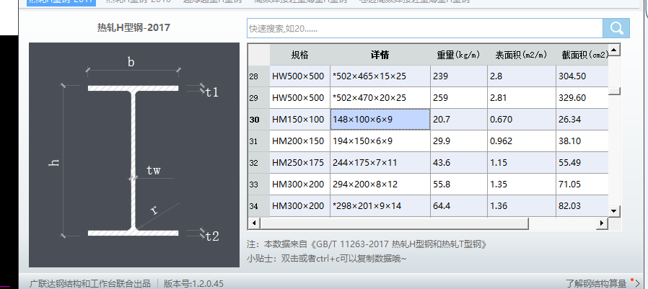Select the cell 244×175×7×11
This screenshot has height=289, width=648.
(x=380, y=163)
